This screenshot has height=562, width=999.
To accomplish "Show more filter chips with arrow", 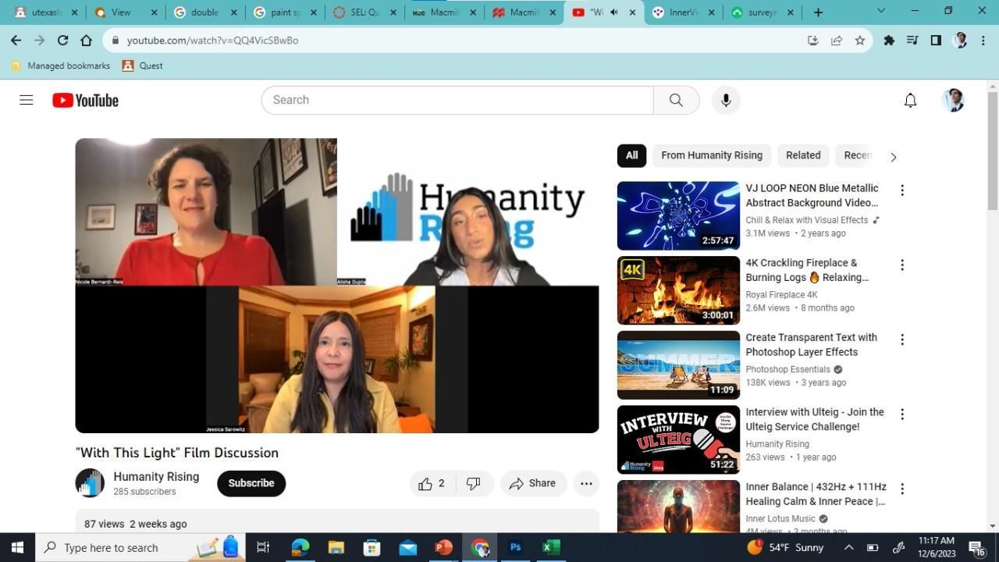I will pos(893,157).
